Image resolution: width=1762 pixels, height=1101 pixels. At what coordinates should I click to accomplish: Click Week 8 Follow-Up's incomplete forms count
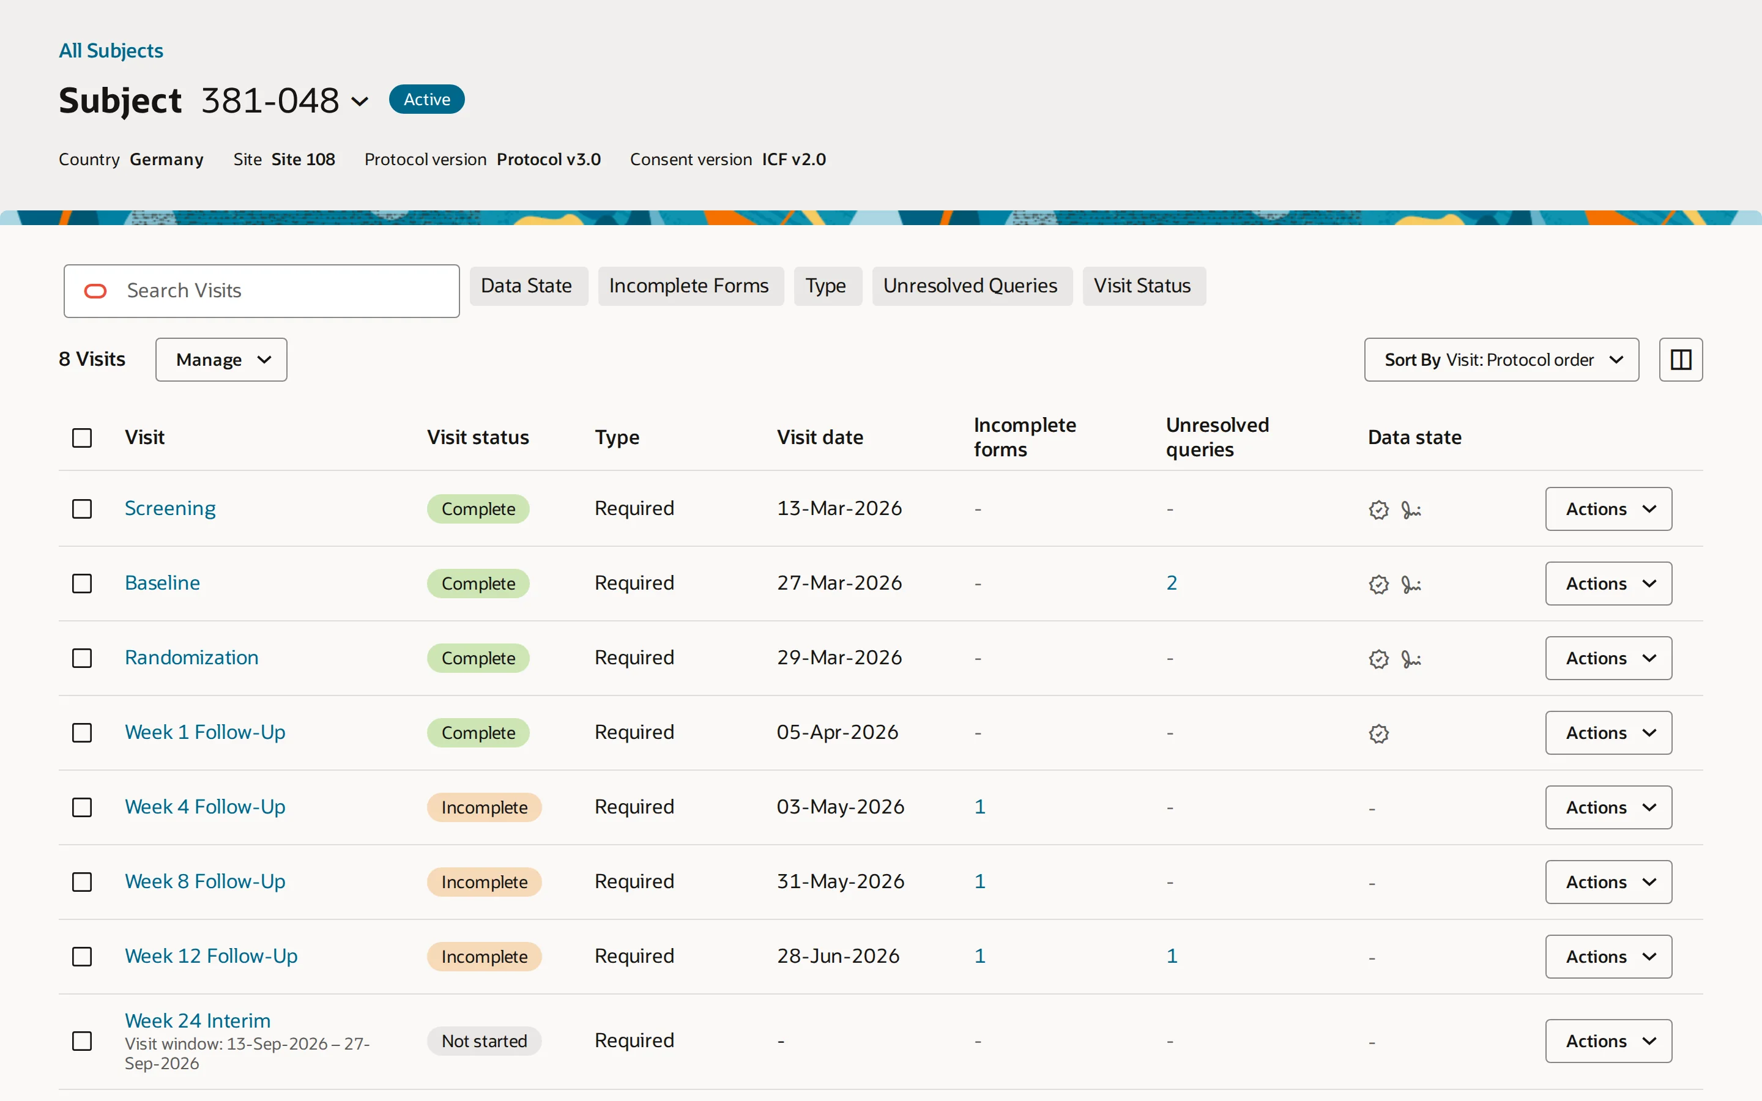click(x=980, y=882)
